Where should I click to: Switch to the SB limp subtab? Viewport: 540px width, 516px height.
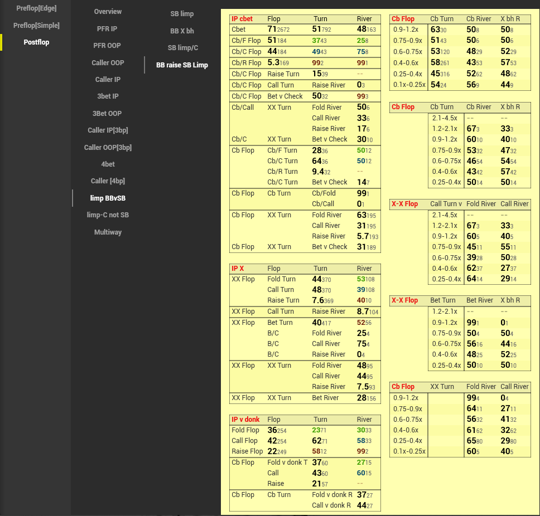pyautogui.click(x=182, y=14)
